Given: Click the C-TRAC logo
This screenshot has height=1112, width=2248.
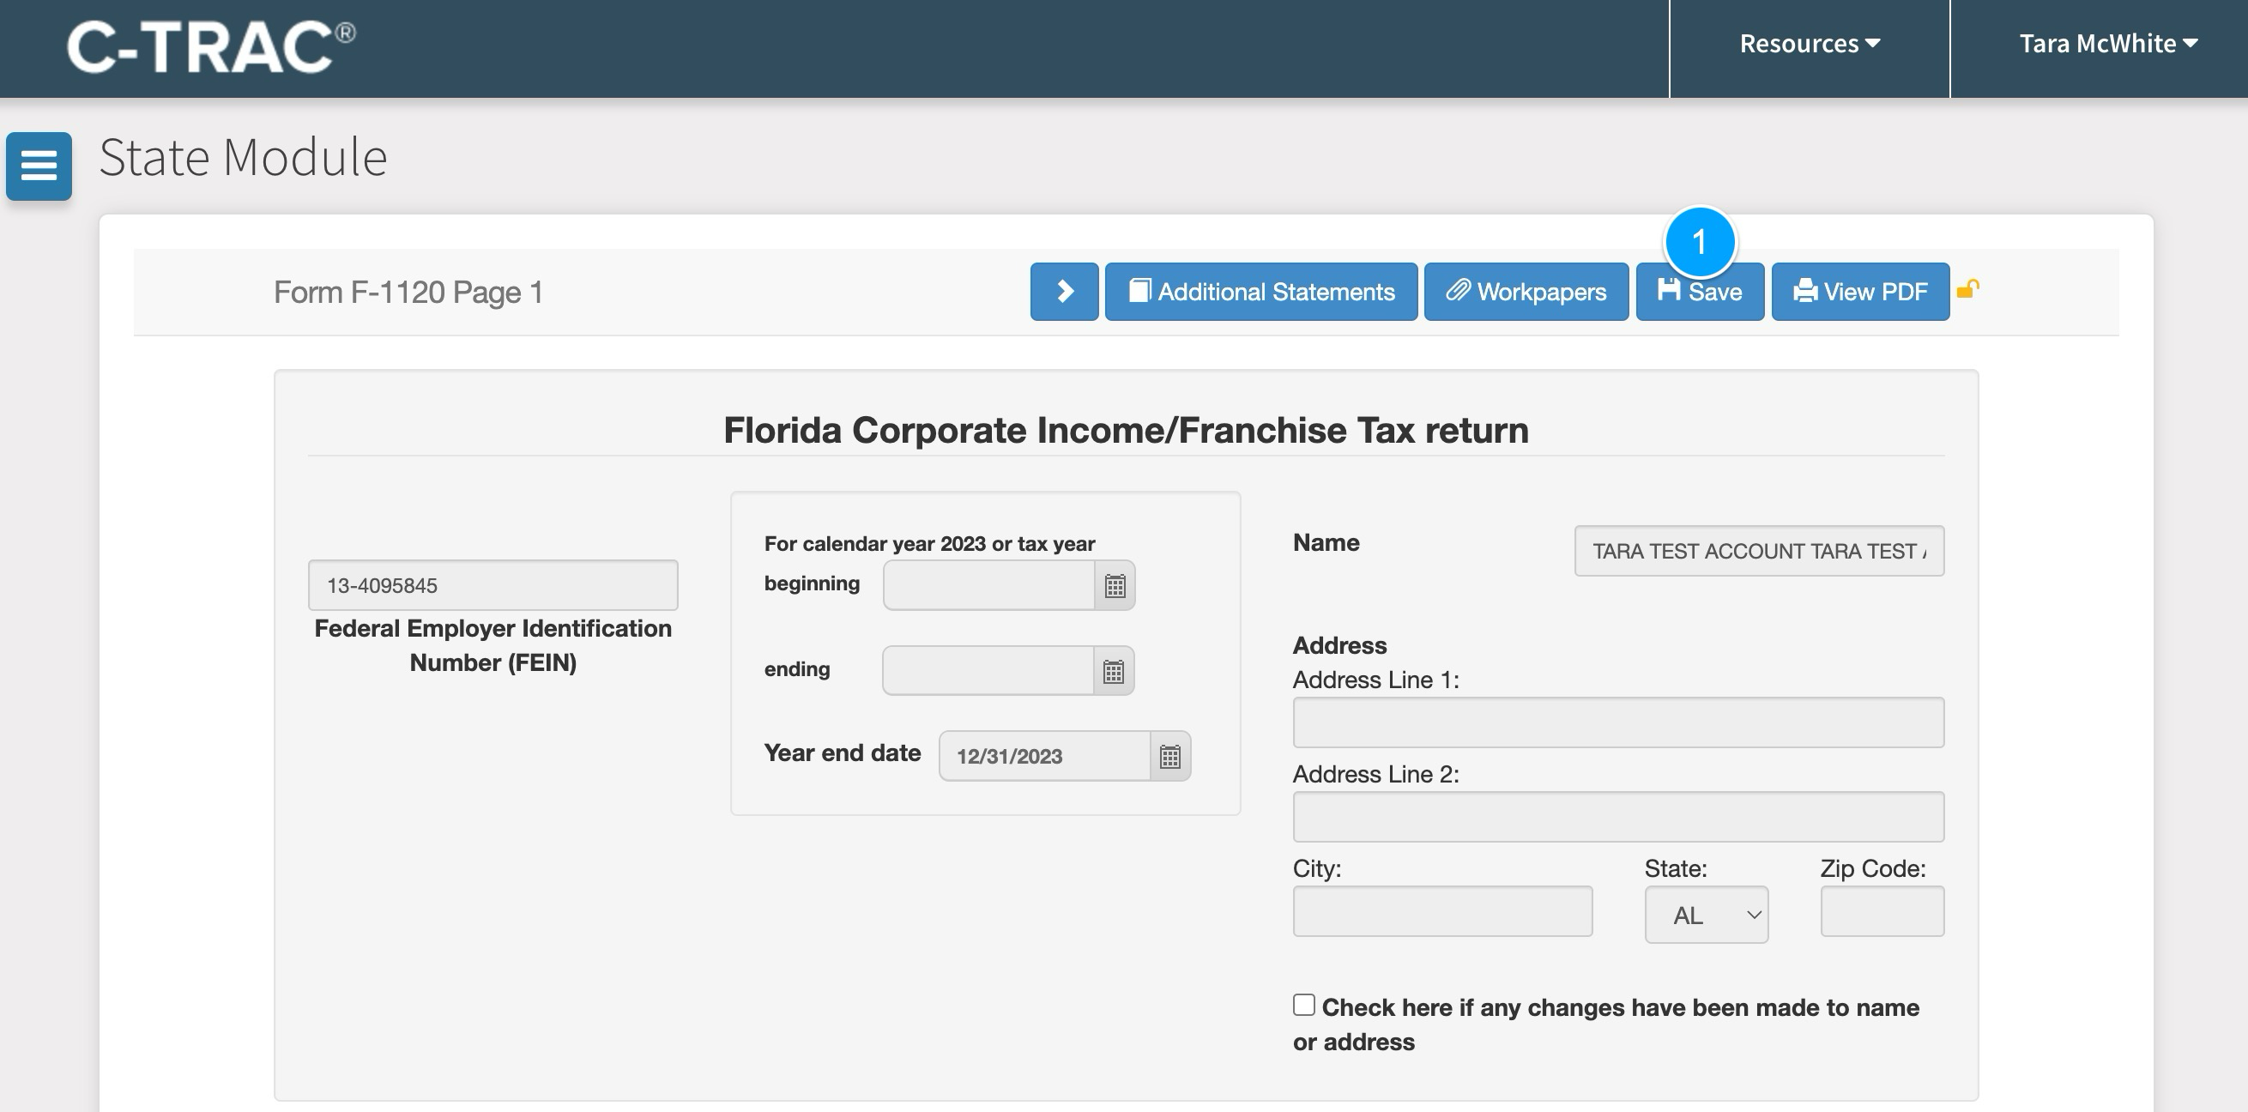Looking at the screenshot, I should (210, 47).
